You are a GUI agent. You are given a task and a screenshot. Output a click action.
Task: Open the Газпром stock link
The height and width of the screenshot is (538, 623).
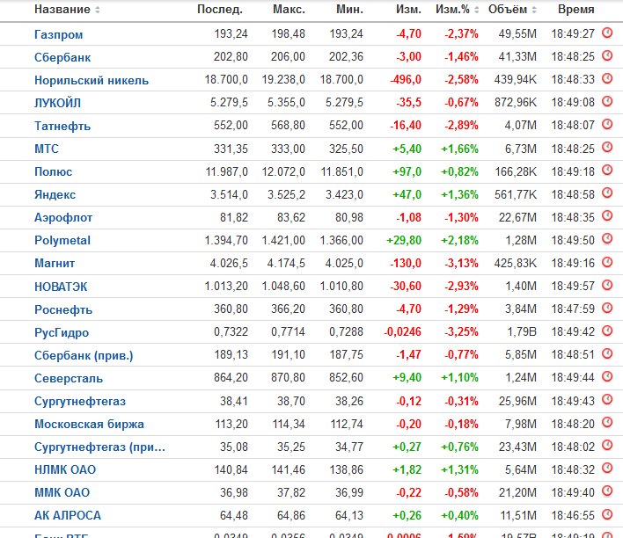click(x=59, y=34)
